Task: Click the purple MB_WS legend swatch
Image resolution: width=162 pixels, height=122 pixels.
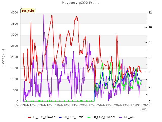Action: (x=120, y=117)
